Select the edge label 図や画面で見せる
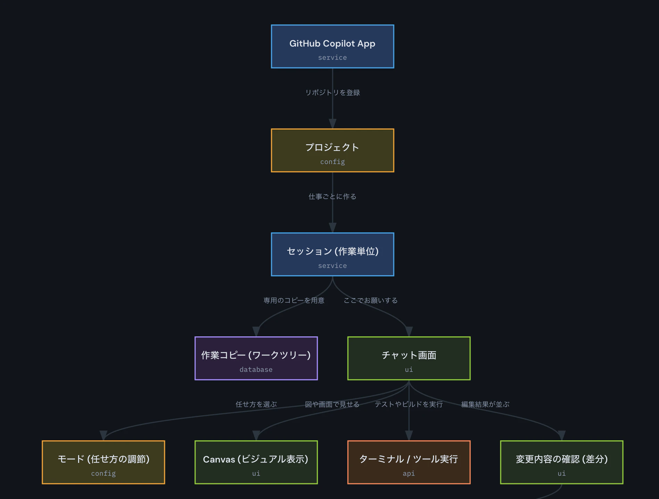 click(332, 404)
